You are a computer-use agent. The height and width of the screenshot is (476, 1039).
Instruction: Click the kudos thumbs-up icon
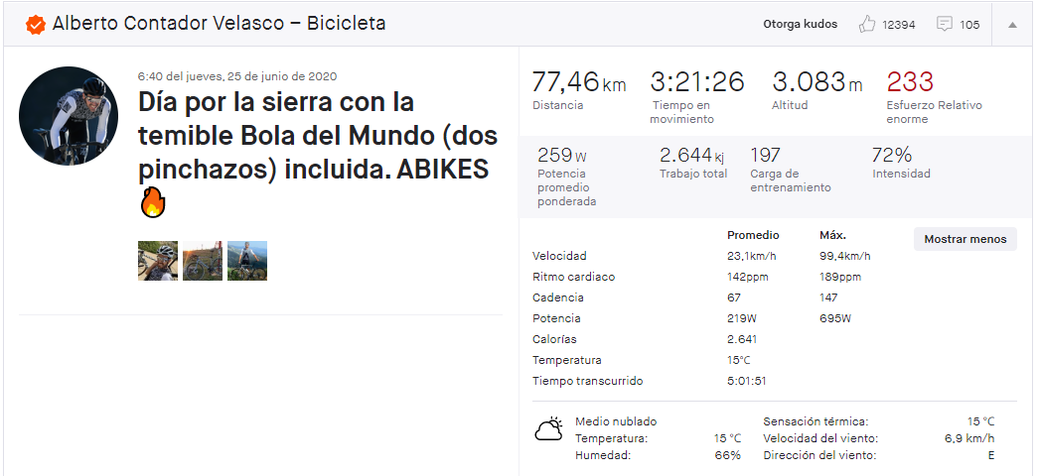click(x=867, y=25)
